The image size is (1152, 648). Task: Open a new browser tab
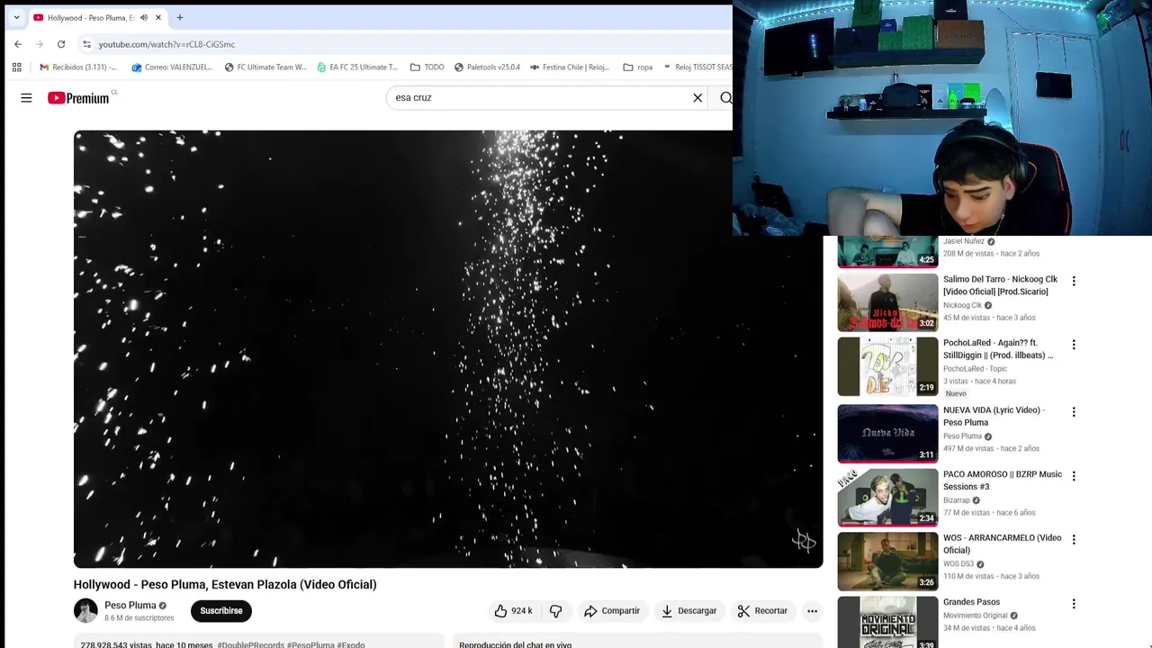coord(180,17)
